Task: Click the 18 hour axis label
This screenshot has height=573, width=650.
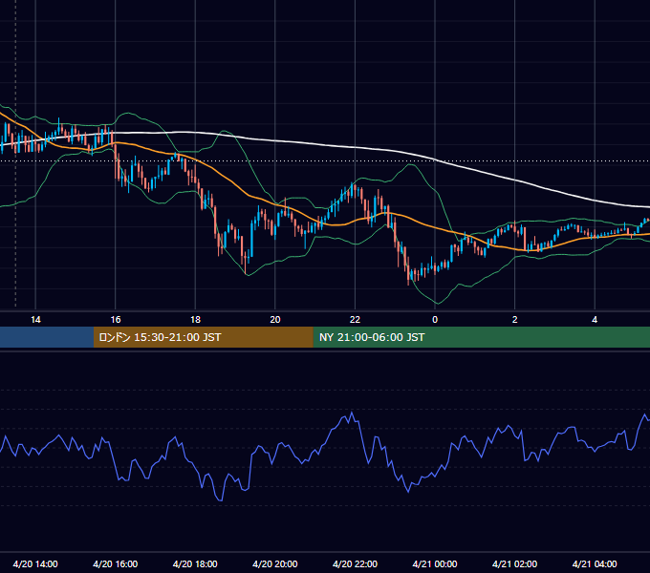Action: pyautogui.click(x=195, y=320)
